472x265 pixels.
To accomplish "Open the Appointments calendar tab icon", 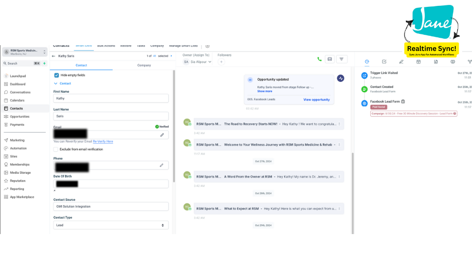I will 418,62.
